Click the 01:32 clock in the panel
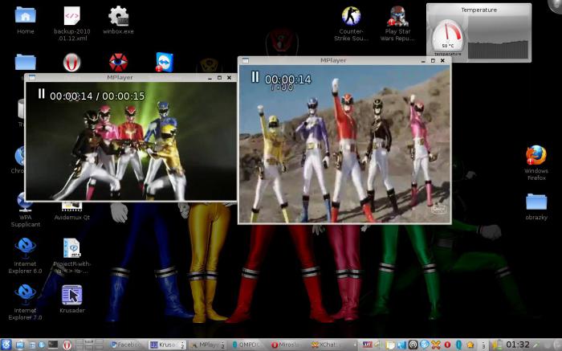Screen dimensions: 562x351 click(518, 345)
